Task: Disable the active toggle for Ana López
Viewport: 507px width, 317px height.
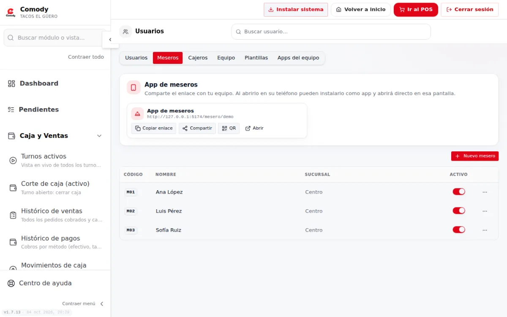Action: pos(459,191)
